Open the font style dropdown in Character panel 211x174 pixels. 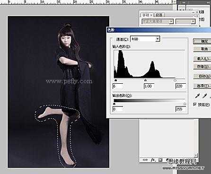[x=185, y=21]
